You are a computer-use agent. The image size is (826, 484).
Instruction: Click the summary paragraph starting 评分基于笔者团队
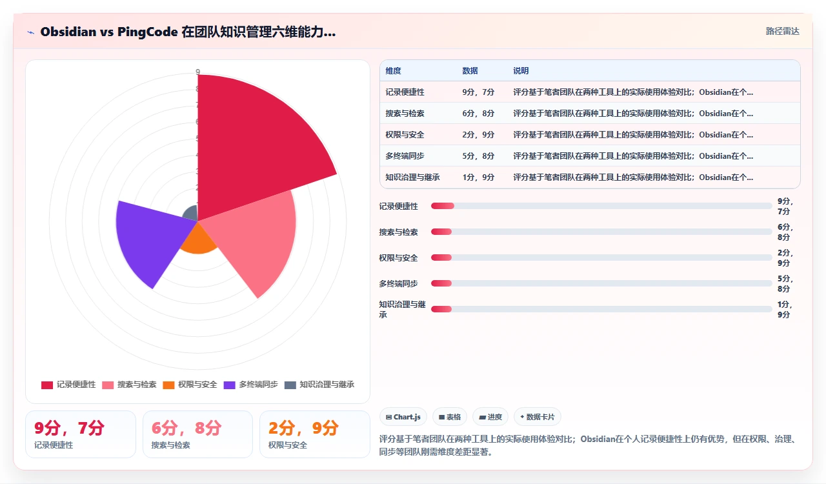coord(590,445)
